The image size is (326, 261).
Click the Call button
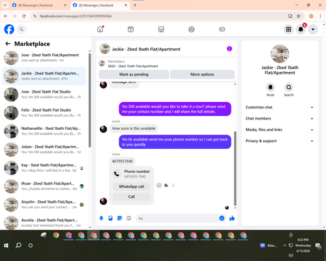132,196
